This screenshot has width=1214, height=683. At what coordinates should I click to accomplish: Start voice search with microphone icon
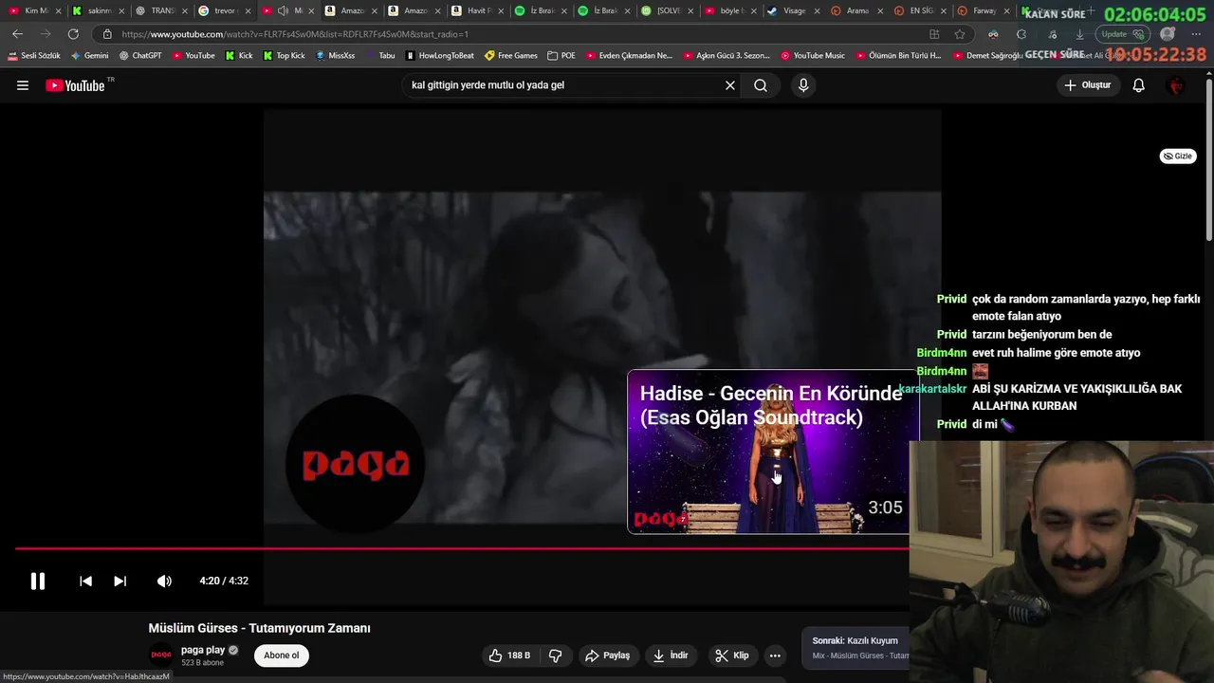pos(803,85)
